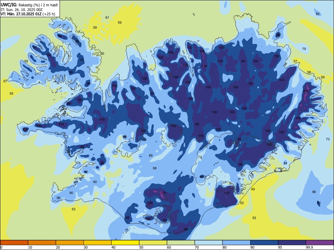Click the '70' legend tick label

click(x=197, y=247)
